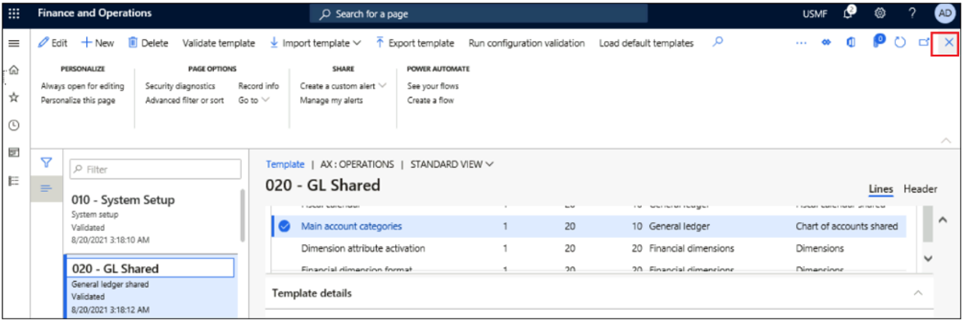Open the app launcher waffle icon

[13, 13]
